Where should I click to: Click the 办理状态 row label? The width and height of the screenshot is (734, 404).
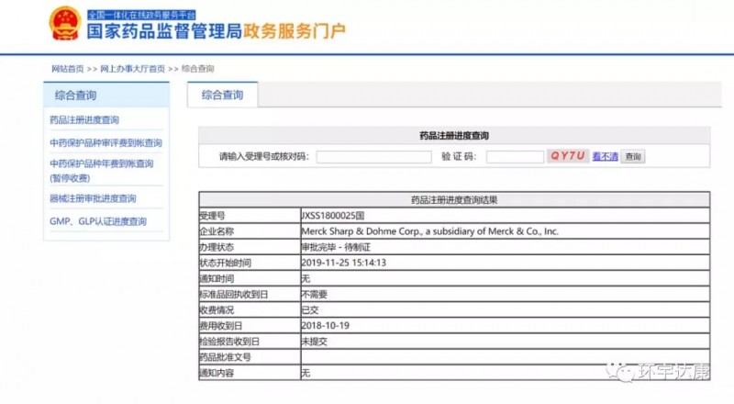tap(217, 247)
